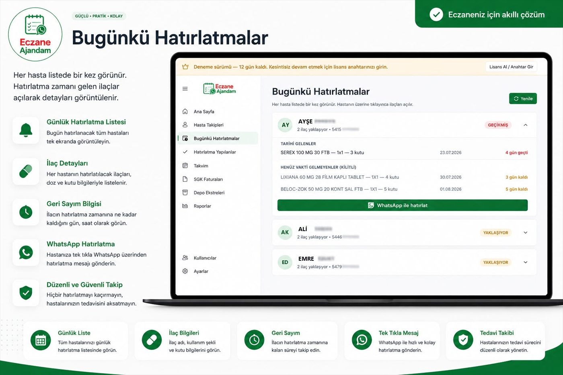The width and height of the screenshot is (563, 375).
Task: Click the GECİKMİŞ status badge on AYŞE
Action: pos(498,125)
